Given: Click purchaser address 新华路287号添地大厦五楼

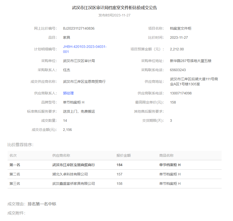Looking at the screenshot, I should coord(190,61).
